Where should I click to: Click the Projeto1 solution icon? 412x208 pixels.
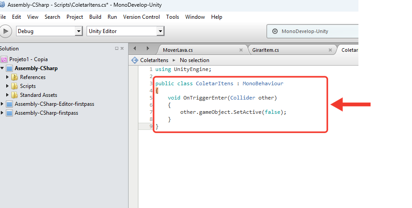[x=4, y=60]
